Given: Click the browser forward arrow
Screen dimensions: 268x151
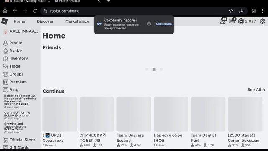Looking at the screenshot, I should [25, 11].
